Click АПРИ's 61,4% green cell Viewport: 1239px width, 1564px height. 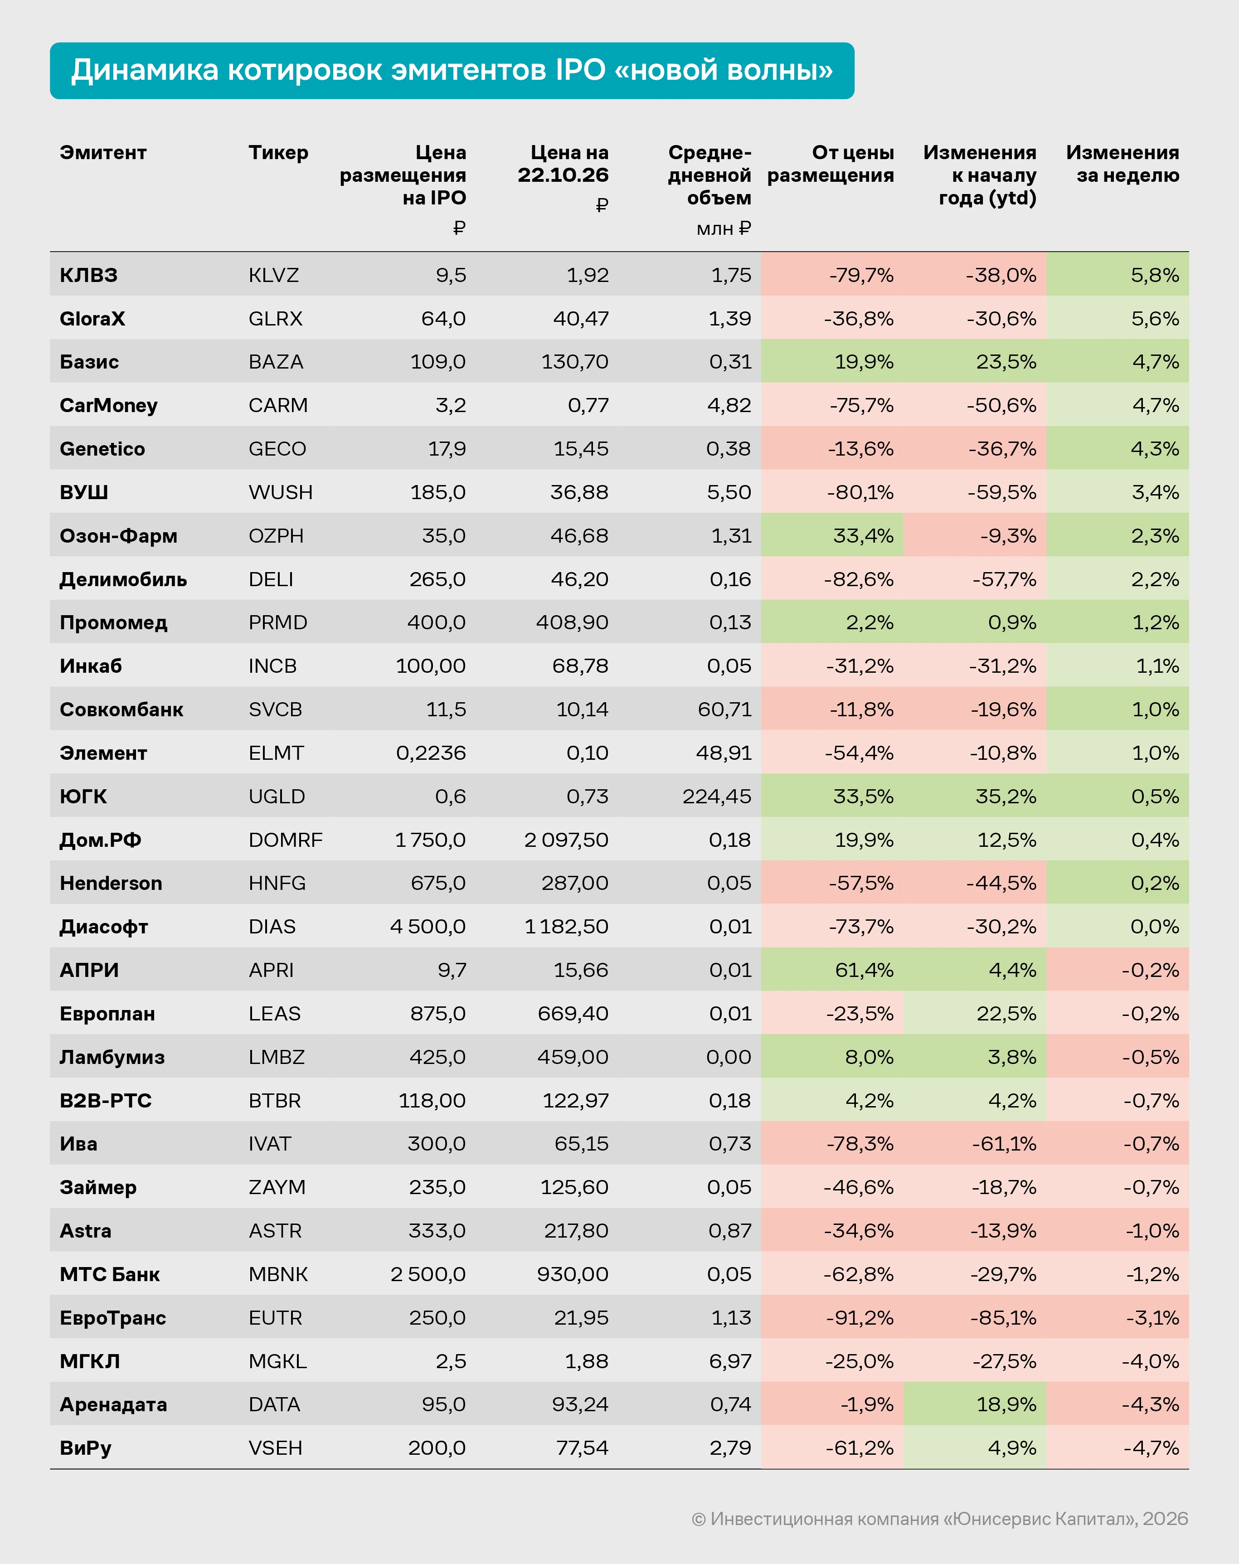pos(832,970)
